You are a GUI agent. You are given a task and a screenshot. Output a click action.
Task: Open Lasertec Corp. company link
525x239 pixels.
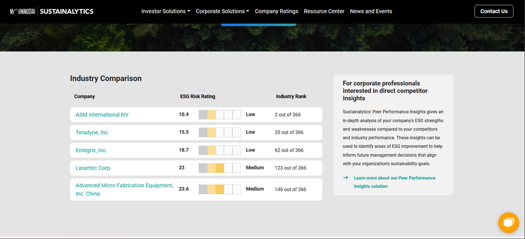(x=94, y=168)
